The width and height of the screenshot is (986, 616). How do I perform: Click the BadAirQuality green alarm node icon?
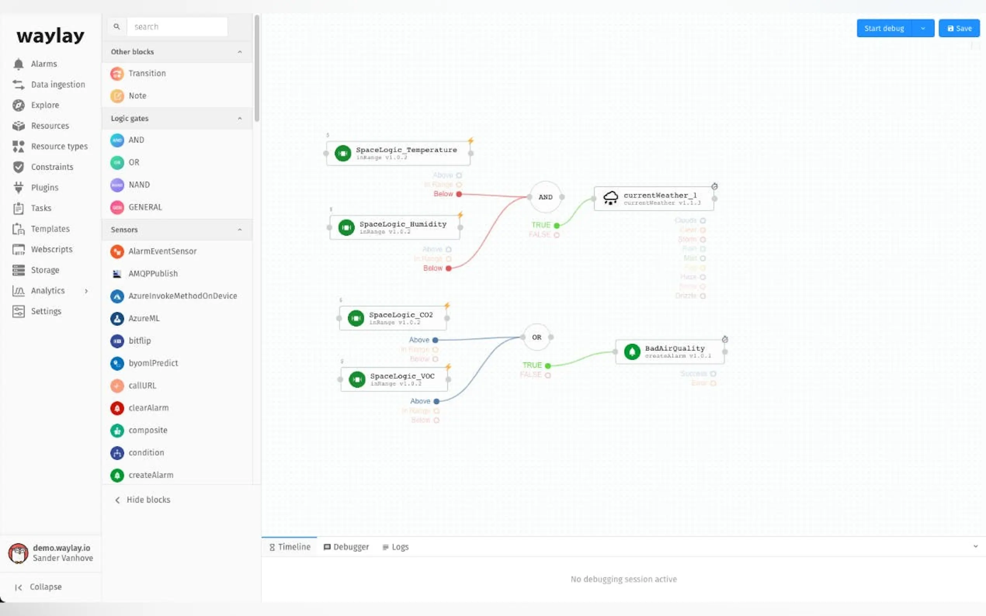click(x=632, y=351)
